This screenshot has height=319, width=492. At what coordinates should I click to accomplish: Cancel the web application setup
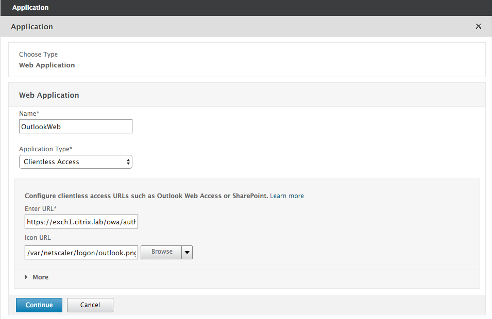coord(90,305)
